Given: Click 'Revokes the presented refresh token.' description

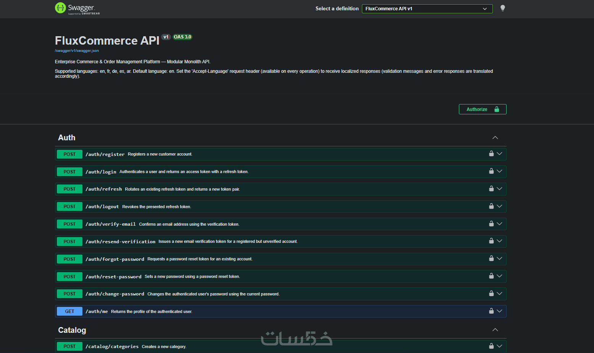Looking at the screenshot, I should 157,207.
